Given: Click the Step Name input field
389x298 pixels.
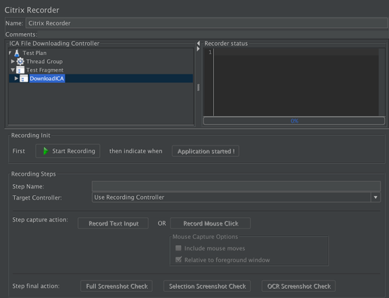Looking at the screenshot, I should point(236,186).
